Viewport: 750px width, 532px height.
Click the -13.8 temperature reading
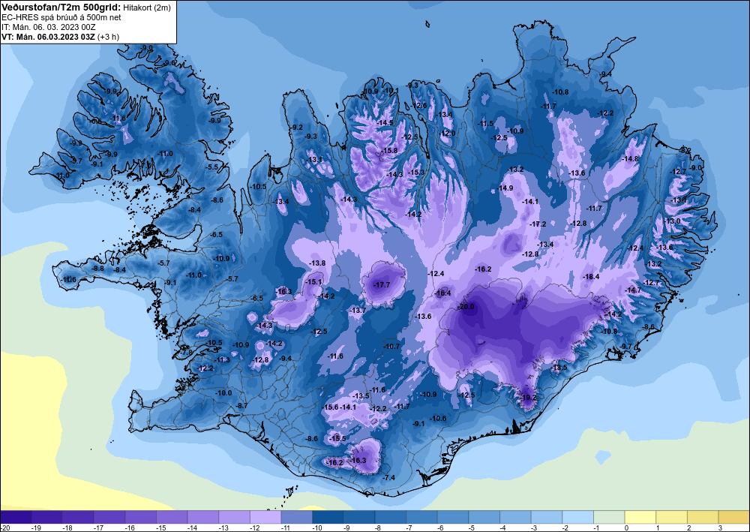pyautogui.click(x=317, y=263)
